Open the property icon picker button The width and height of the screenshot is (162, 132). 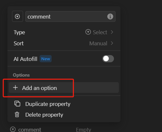click(x=18, y=16)
